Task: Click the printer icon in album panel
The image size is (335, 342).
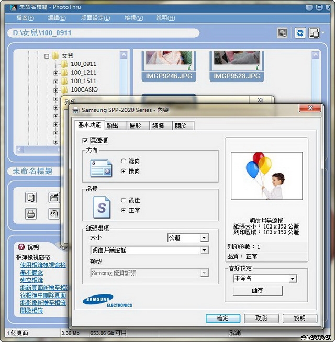Action: (x=31, y=213)
